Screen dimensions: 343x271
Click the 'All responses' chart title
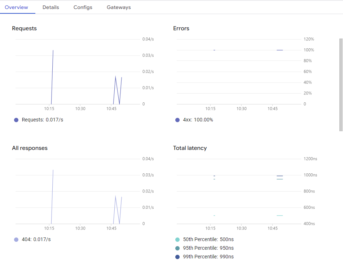[30, 148]
